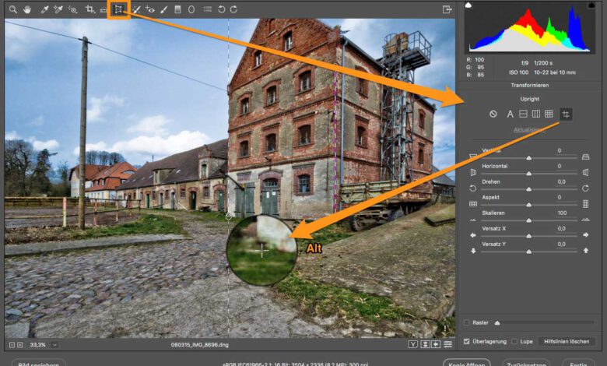
Task: Click the Kopie öffnen button
Action: tap(466, 364)
